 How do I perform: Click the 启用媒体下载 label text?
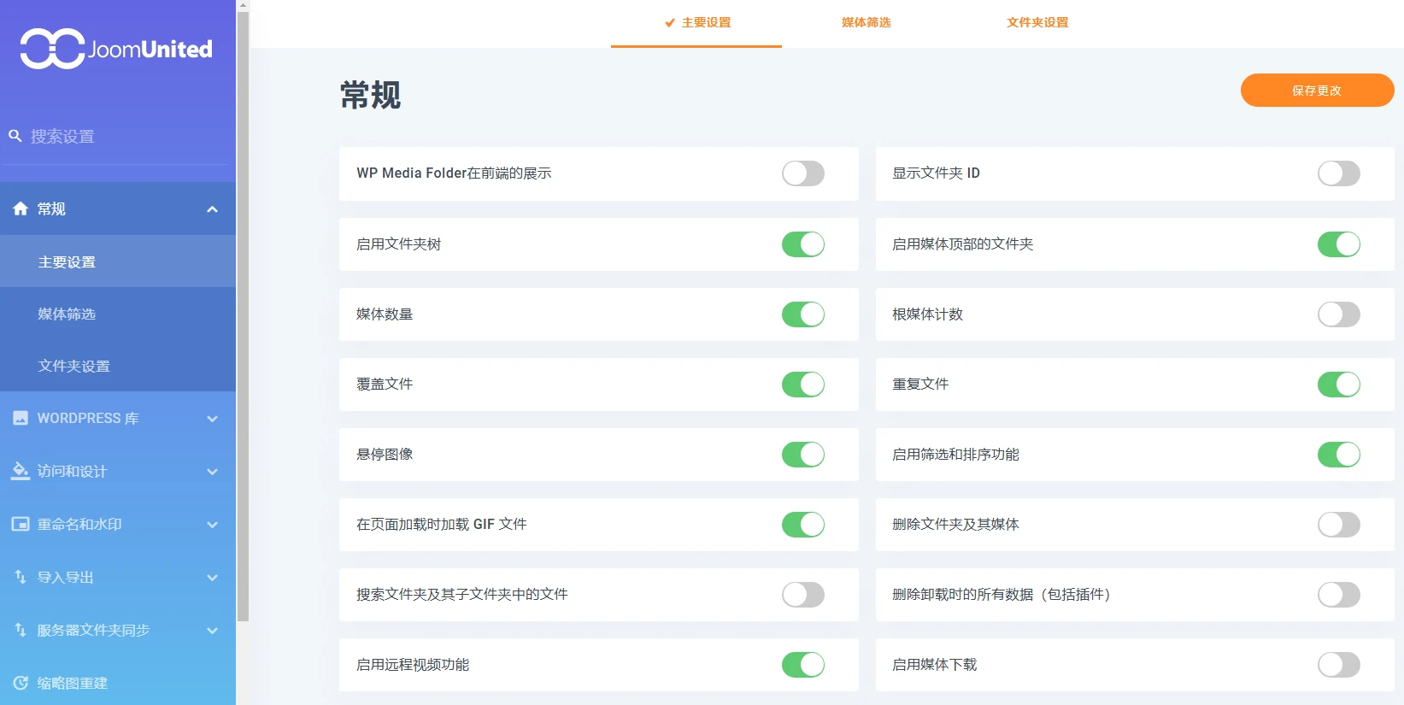coord(935,665)
